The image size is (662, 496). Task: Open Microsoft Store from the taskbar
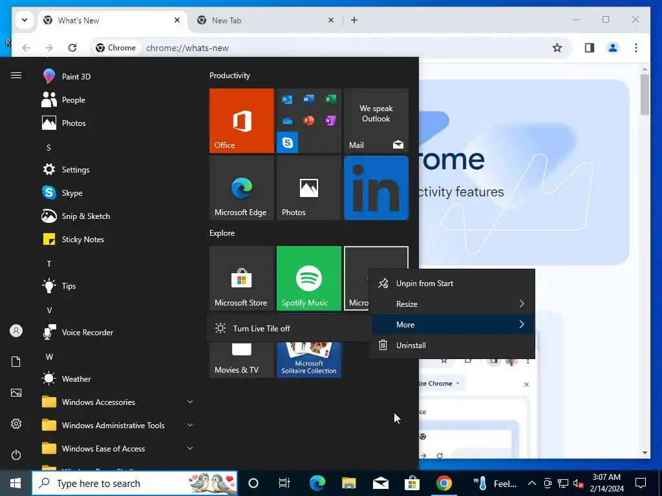tap(412, 483)
